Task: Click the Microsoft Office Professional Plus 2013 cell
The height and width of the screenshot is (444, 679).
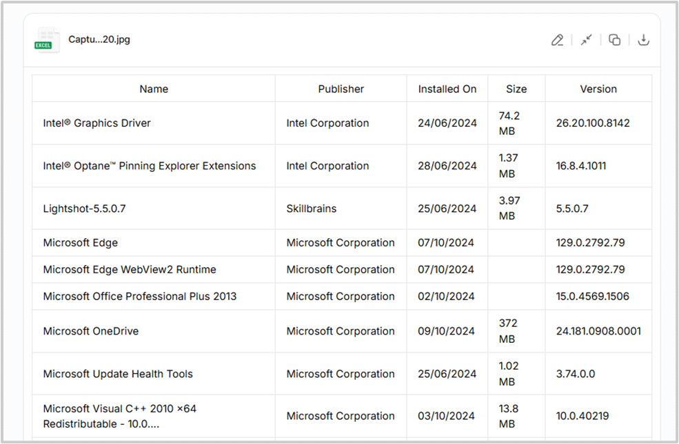Action: pyautogui.click(x=139, y=296)
